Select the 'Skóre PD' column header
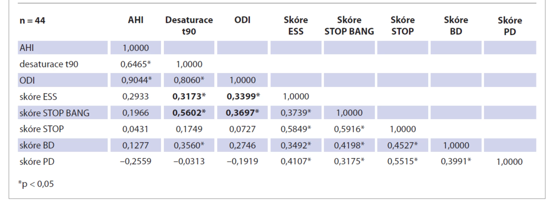This screenshot has width=558, height=209. pos(510,26)
